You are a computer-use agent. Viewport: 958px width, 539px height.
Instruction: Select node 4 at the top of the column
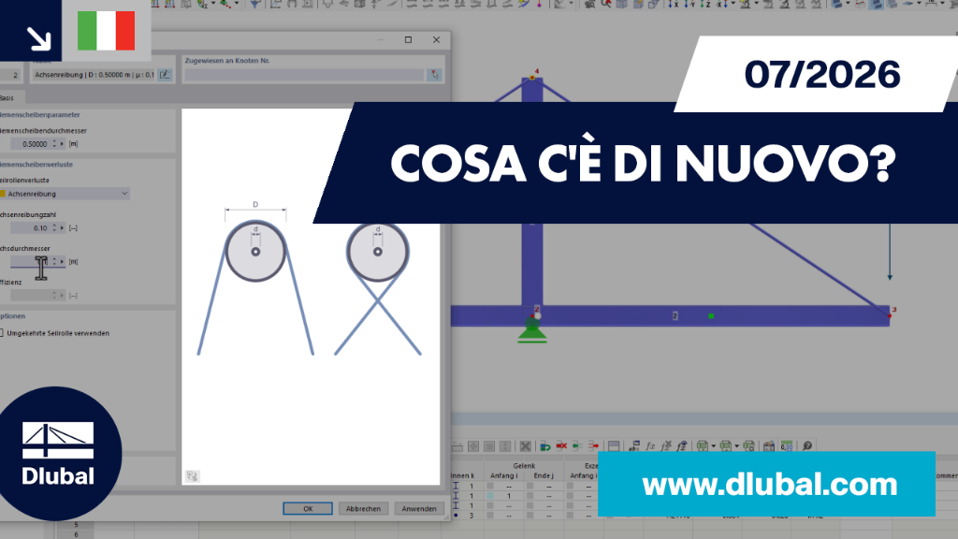click(x=532, y=78)
